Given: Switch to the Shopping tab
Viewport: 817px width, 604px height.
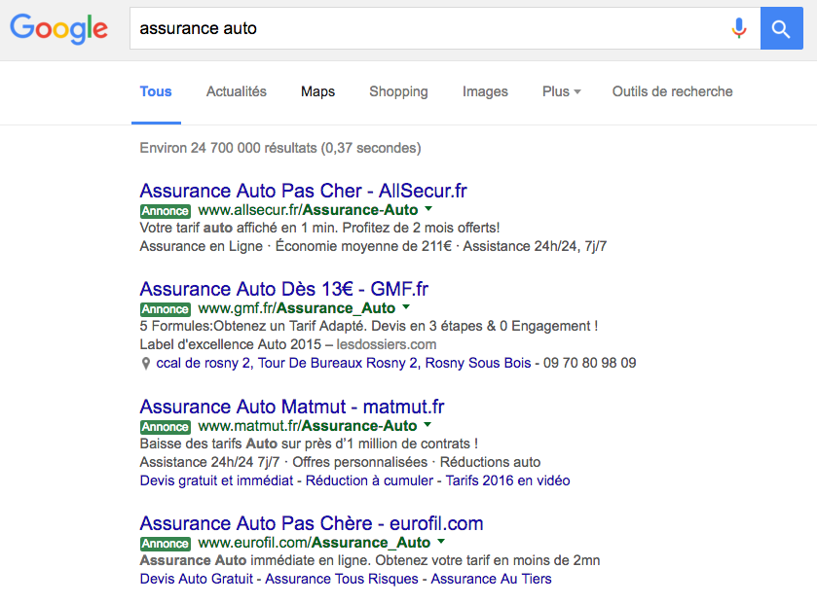Looking at the screenshot, I should click(398, 91).
